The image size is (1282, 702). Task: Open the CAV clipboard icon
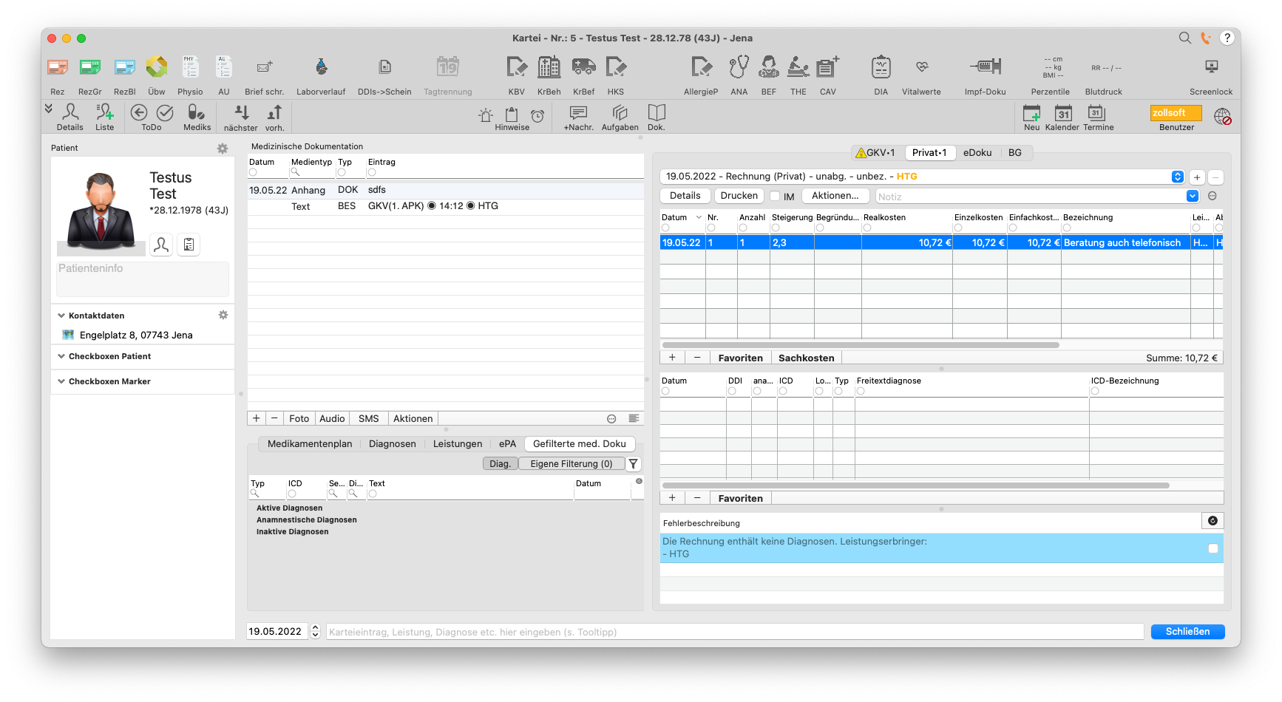coord(828,67)
